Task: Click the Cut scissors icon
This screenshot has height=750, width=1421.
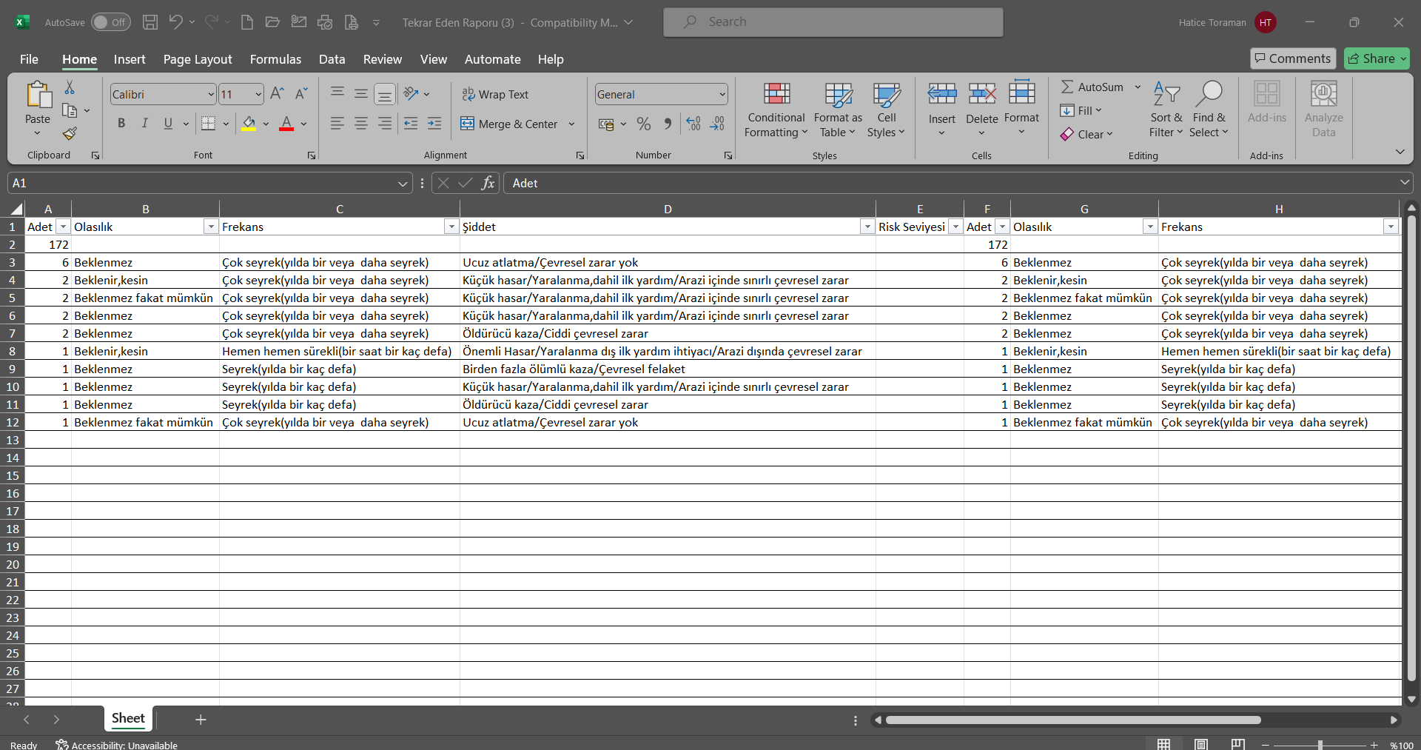Action: [70, 88]
